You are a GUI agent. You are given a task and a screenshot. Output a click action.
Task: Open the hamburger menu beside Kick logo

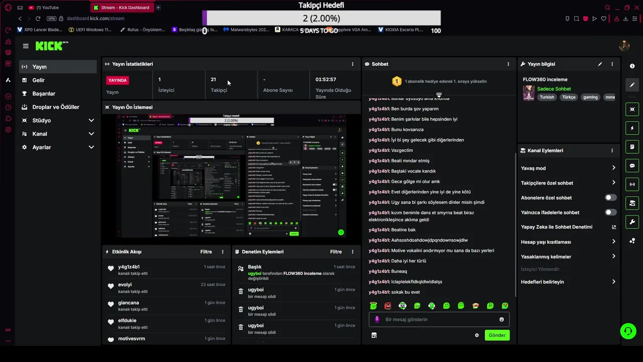(26, 46)
